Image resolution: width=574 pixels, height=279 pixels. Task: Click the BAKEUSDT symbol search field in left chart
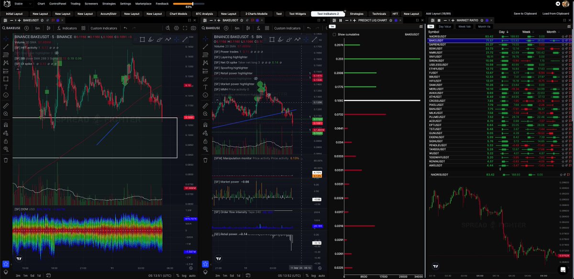(11, 28)
